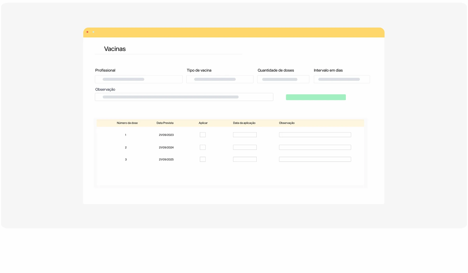Click the Observação field in dose 3 row
The image size is (468, 273).
click(x=315, y=159)
